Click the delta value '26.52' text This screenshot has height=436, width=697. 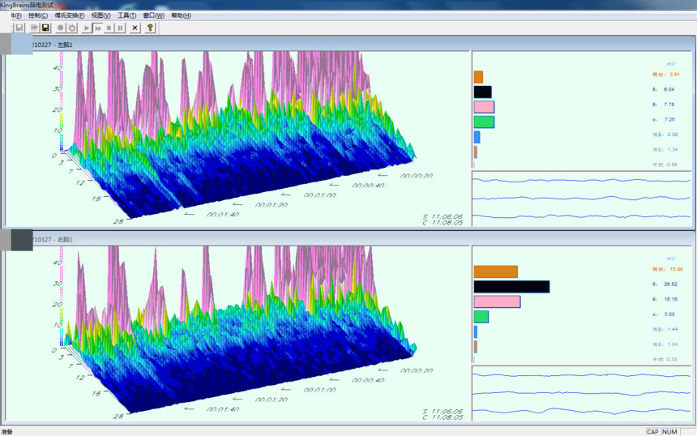click(x=671, y=284)
